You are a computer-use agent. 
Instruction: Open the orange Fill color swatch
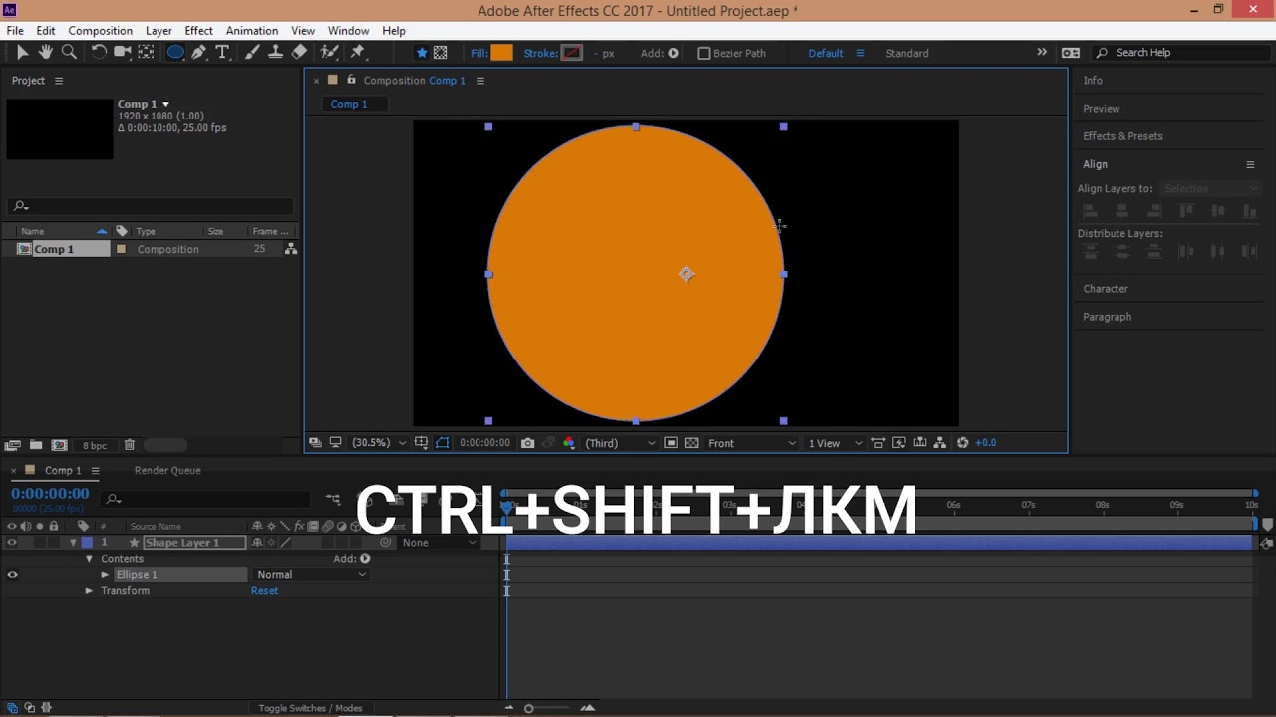coord(501,53)
